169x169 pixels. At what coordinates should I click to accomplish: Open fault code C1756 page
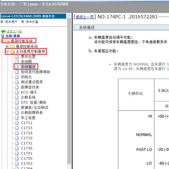(27, 158)
